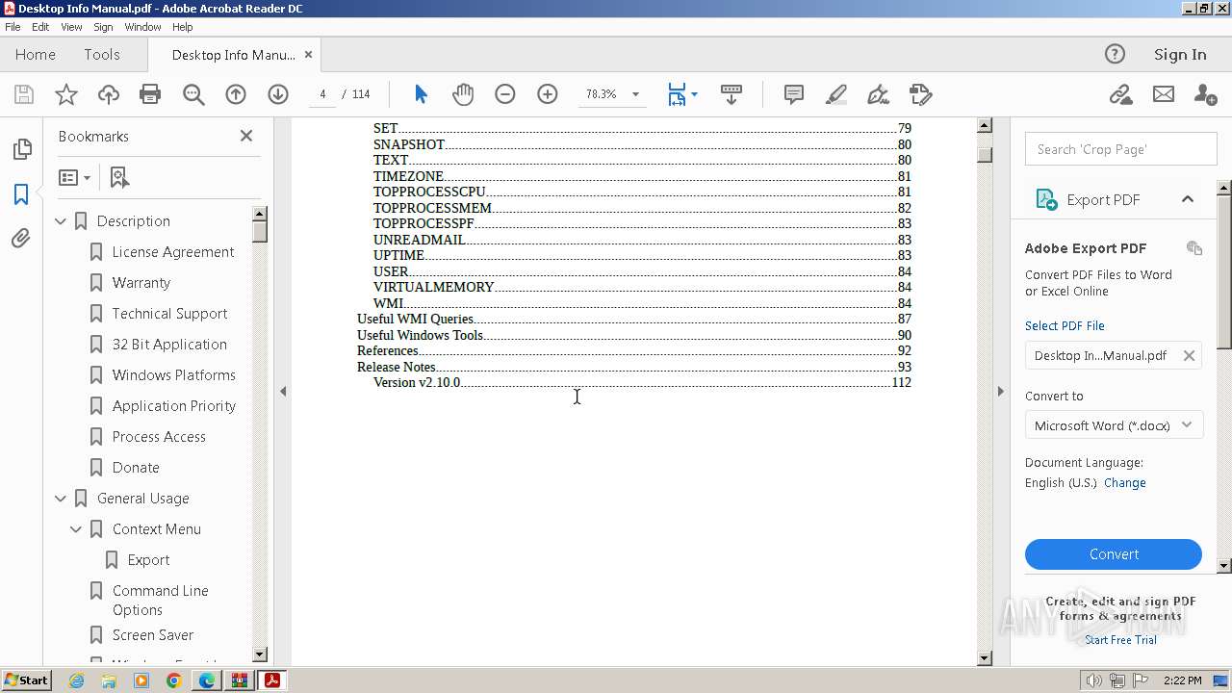
Task: Click the Search 'Crop Page' field
Action: tap(1120, 149)
